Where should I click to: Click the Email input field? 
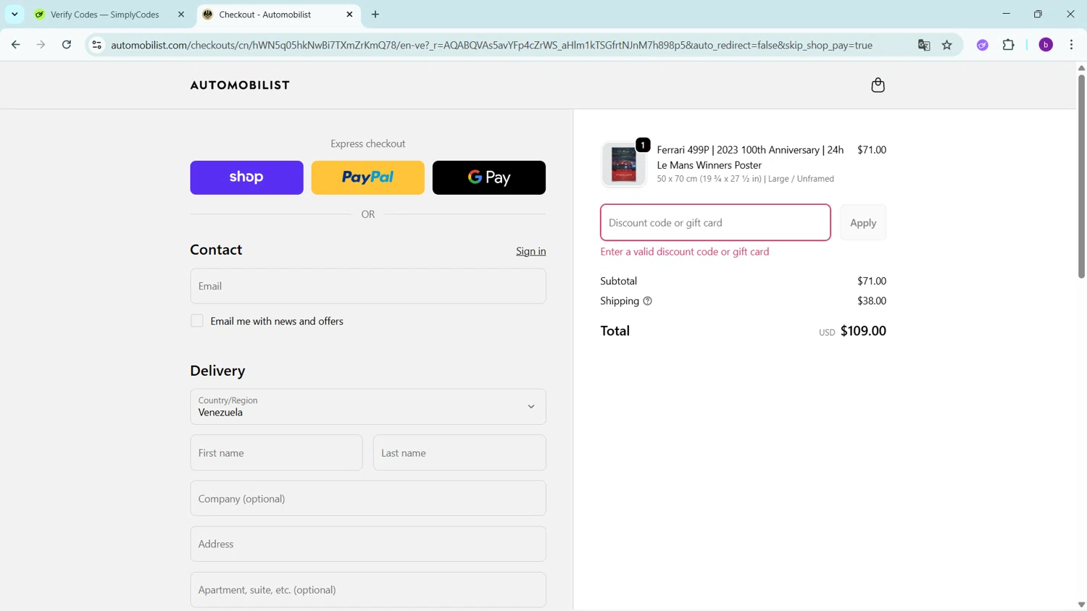coord(368,286)
